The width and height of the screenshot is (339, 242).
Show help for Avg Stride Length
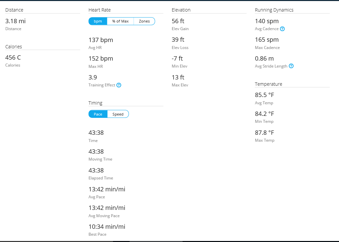click(291, 66)
